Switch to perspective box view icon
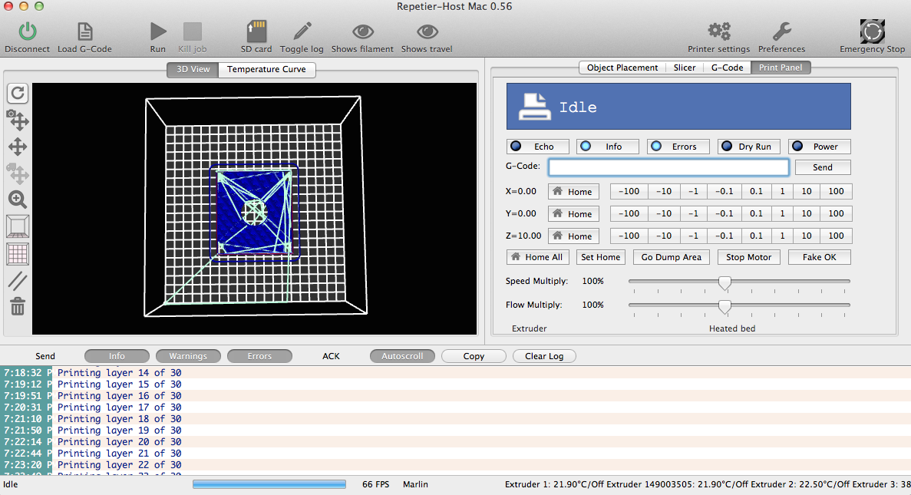Image resolution: width=911 pixels, height=495 pixels. (18, 226)
